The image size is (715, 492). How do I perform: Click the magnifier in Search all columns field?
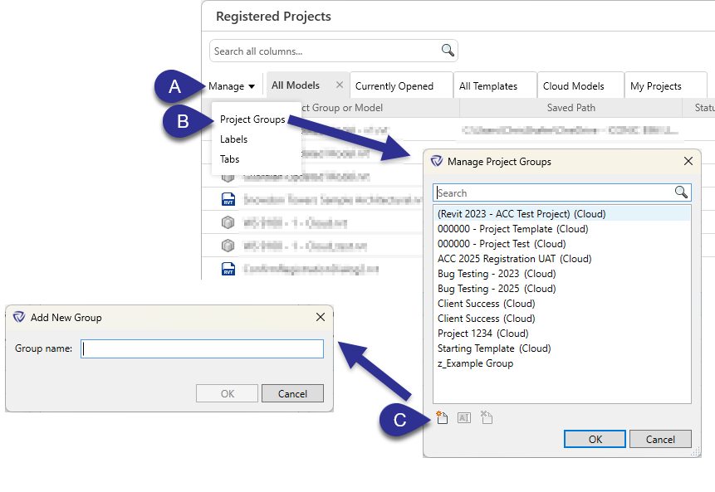pyautogui.click(x=448, y=50)
